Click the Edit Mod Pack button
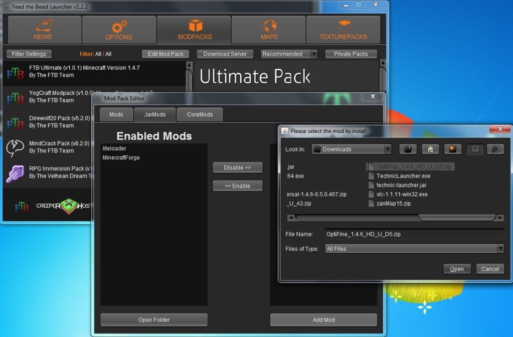Image resolution: width=513 pixels, height=337 pixels. click(165, 54)
